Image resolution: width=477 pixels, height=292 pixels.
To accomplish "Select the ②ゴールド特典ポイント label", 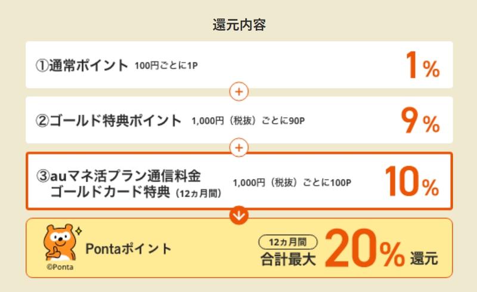I will (108, 121).
